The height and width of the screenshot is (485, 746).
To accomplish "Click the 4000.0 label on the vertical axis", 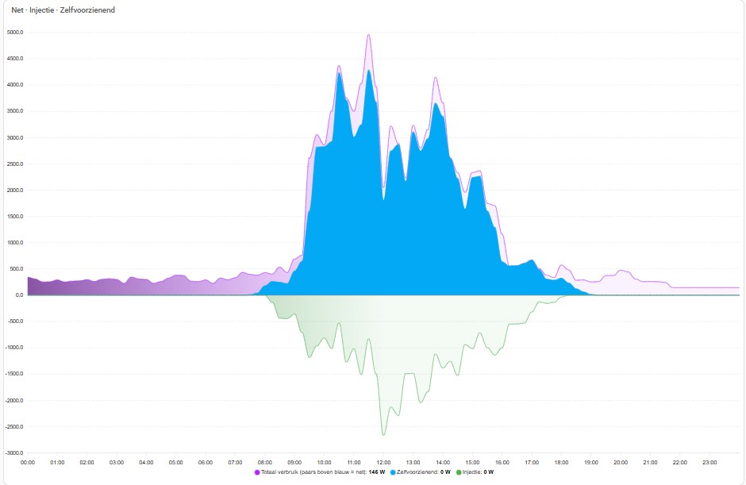I will [15, 85].
